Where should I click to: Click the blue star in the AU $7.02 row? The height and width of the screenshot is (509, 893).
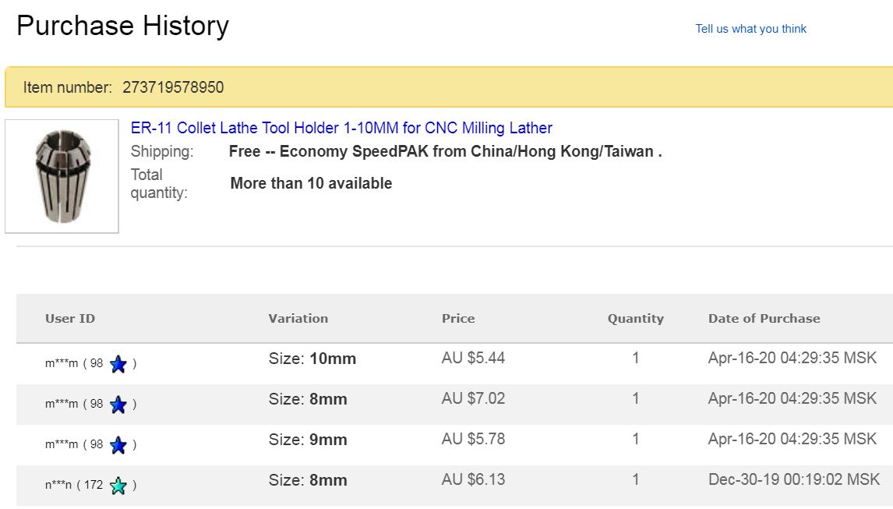click(118, 405)
